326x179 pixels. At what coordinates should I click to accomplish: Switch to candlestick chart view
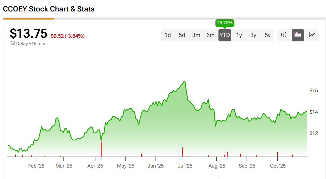[x=284, y=35]
